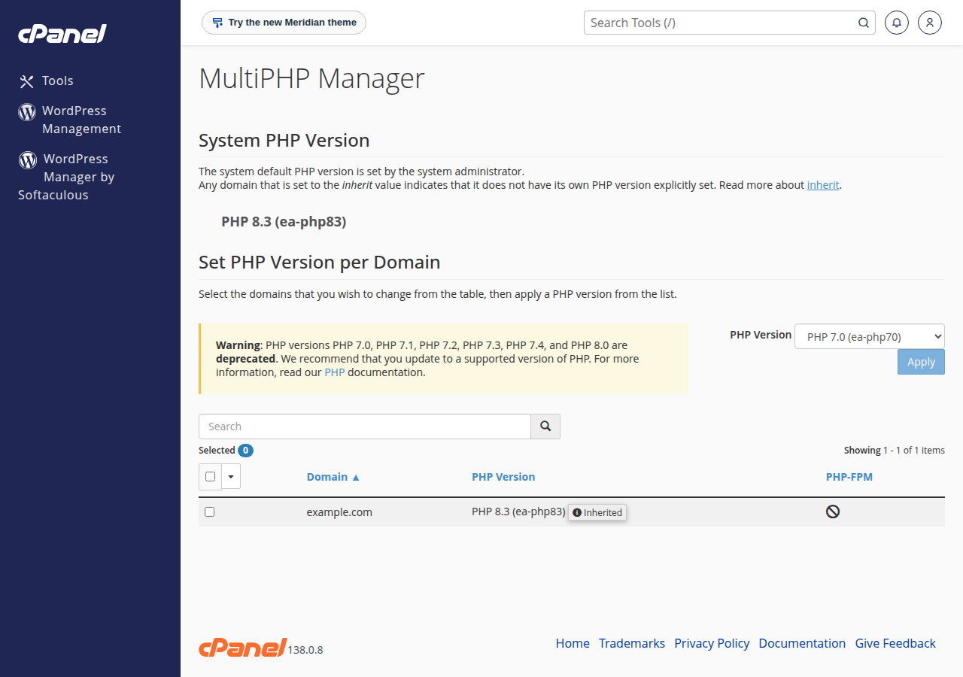Sort table by Domain column
The image size is (963, 677).
click(x=333, y=477)
